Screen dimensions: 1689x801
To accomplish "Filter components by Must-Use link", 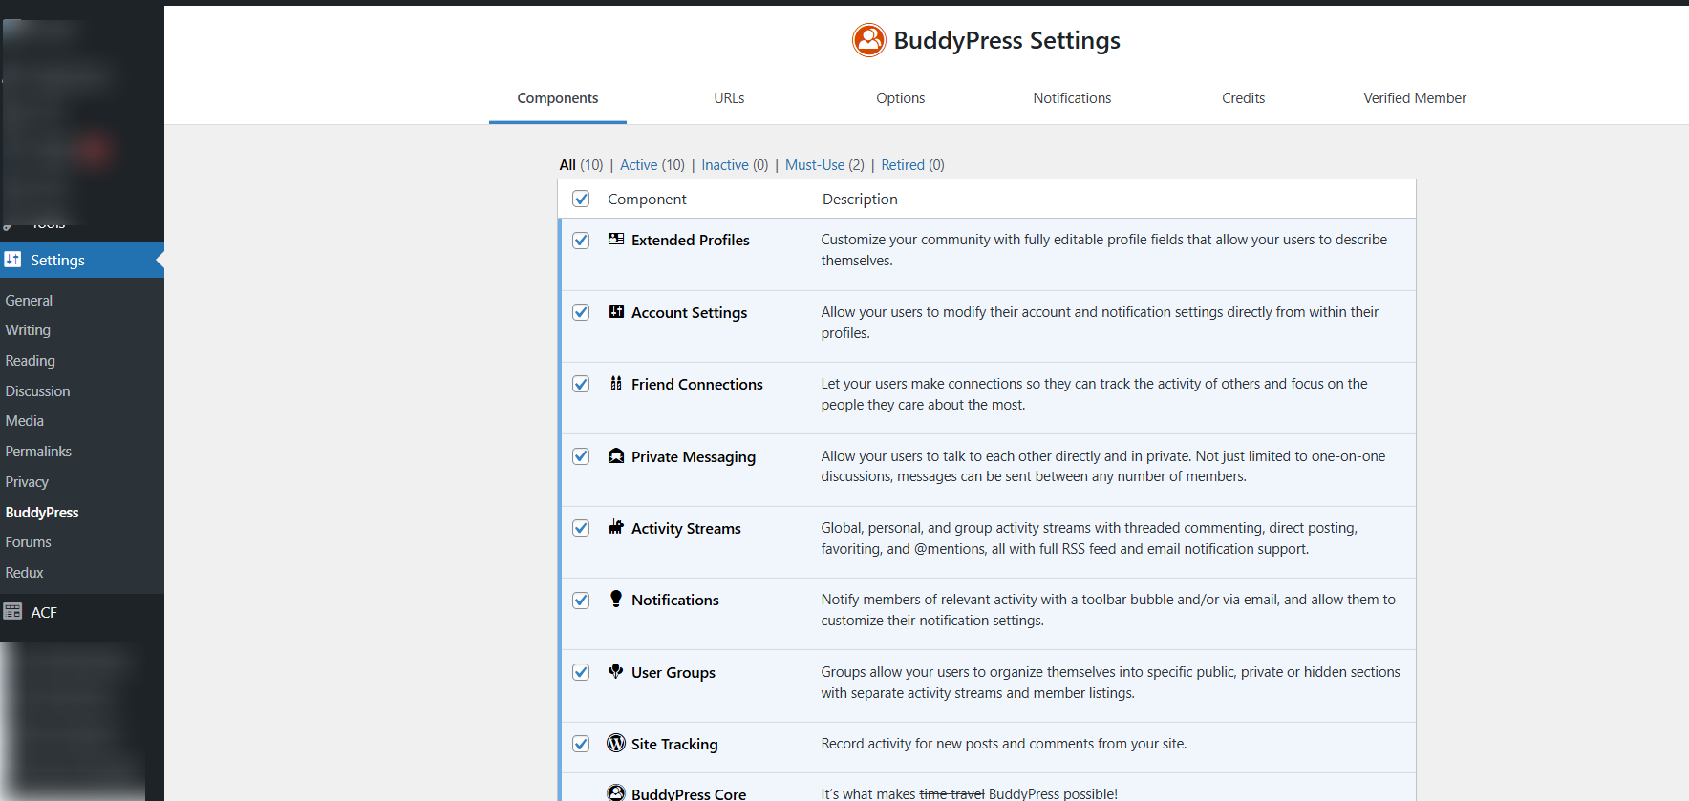I will pyautogui.click(x=815, y=165).
